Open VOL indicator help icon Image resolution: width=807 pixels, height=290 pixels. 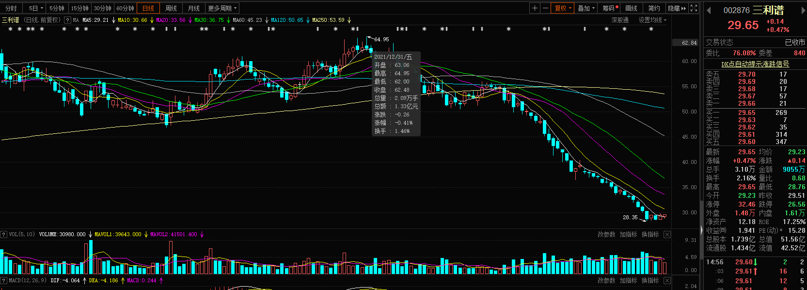pyautogui.click(x=4, y=234)
